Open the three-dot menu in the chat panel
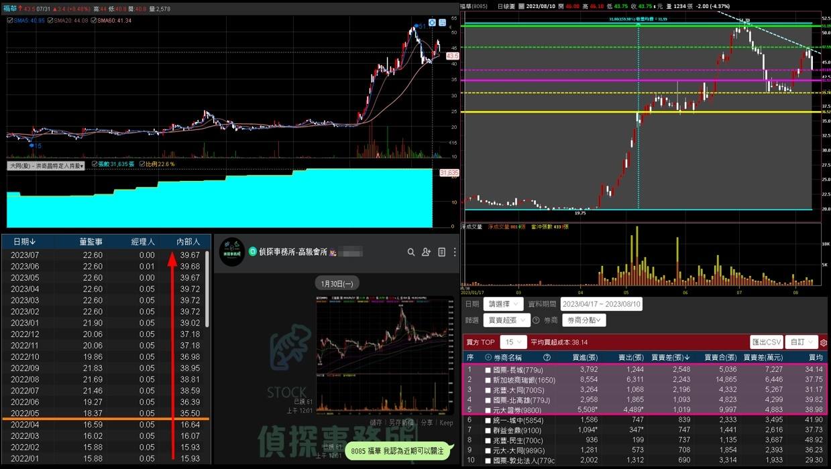The width and height of the screenshot is (831, 469). (x=455, y=252)
